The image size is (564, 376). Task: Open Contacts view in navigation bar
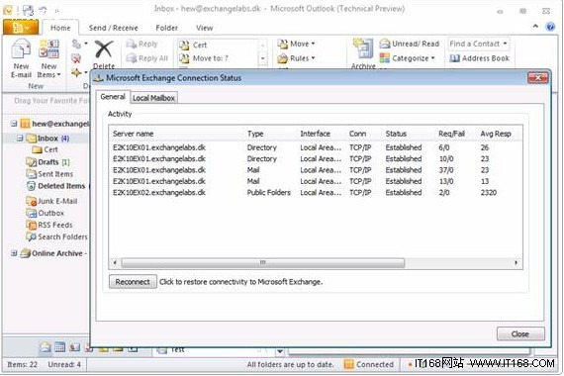click(74, 347)
